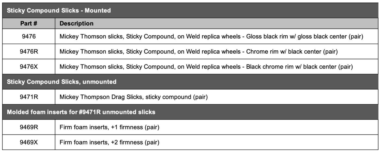The width and height of the screenshot is (381, 153).
Task: Select part number 9471R cell
Action: (29, 97)
